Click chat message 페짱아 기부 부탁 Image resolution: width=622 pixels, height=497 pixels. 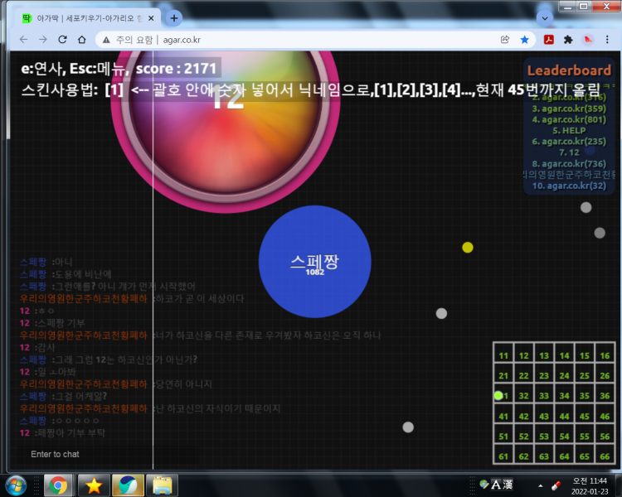[x=71, y=432]
